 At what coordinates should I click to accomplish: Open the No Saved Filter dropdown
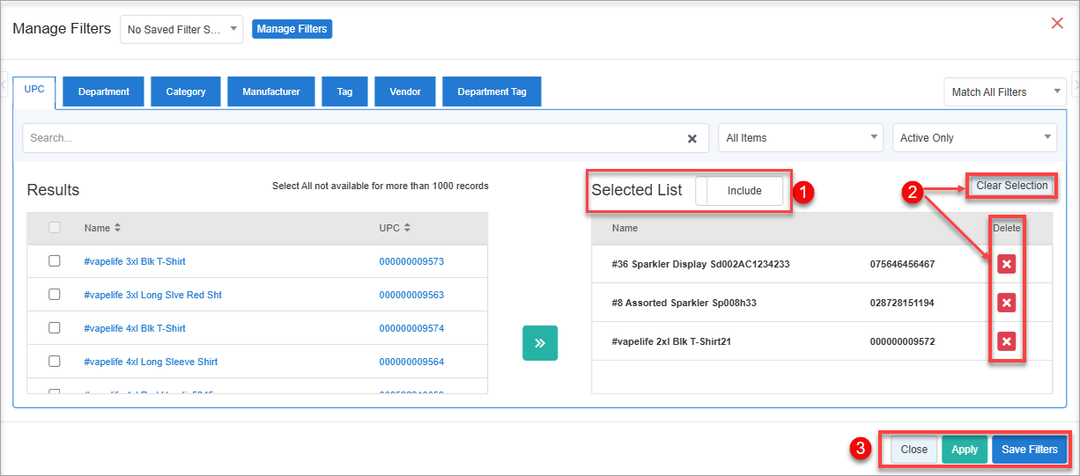pyautogui.click(x=181, y=29)
